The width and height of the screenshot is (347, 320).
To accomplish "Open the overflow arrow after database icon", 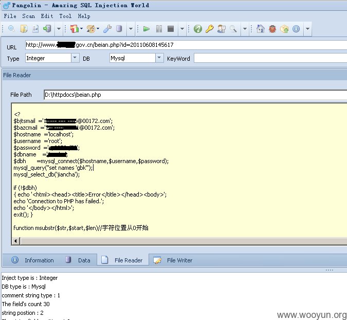I will pos(131,29).
